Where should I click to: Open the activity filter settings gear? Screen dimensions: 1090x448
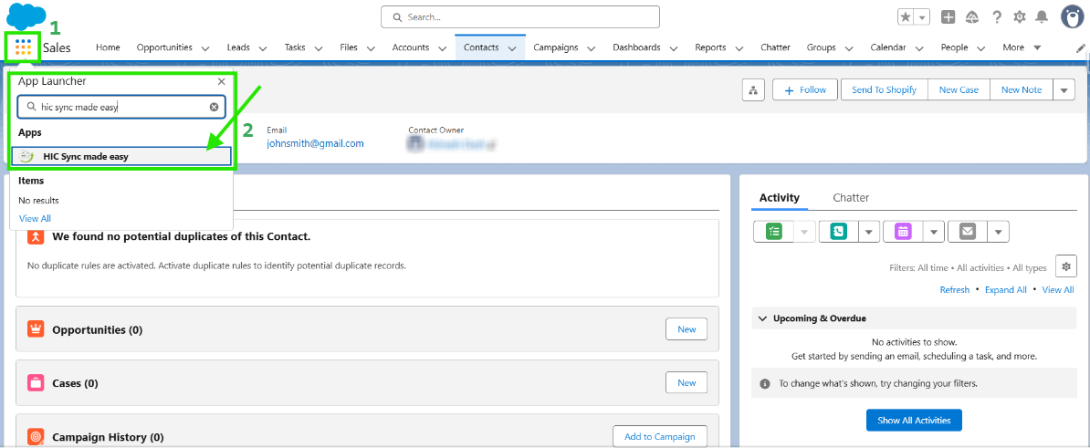[1065, 266]
